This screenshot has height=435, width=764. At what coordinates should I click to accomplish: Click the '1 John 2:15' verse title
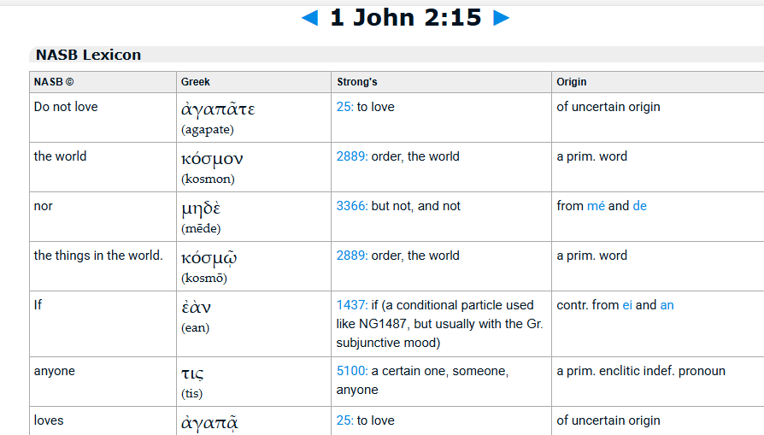point(405,17)
